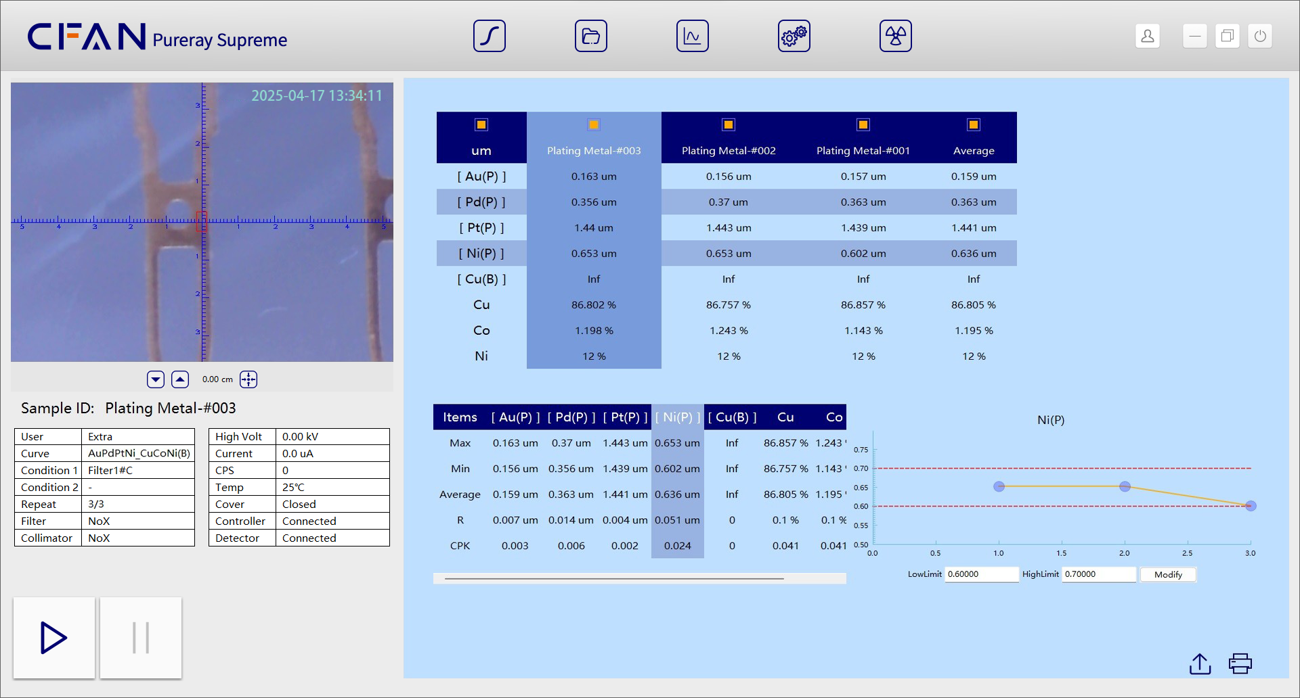Click the down arrow stage button

[156, 379]
